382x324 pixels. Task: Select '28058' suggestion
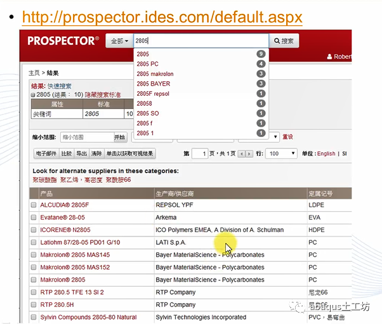[x=201, y=103]
